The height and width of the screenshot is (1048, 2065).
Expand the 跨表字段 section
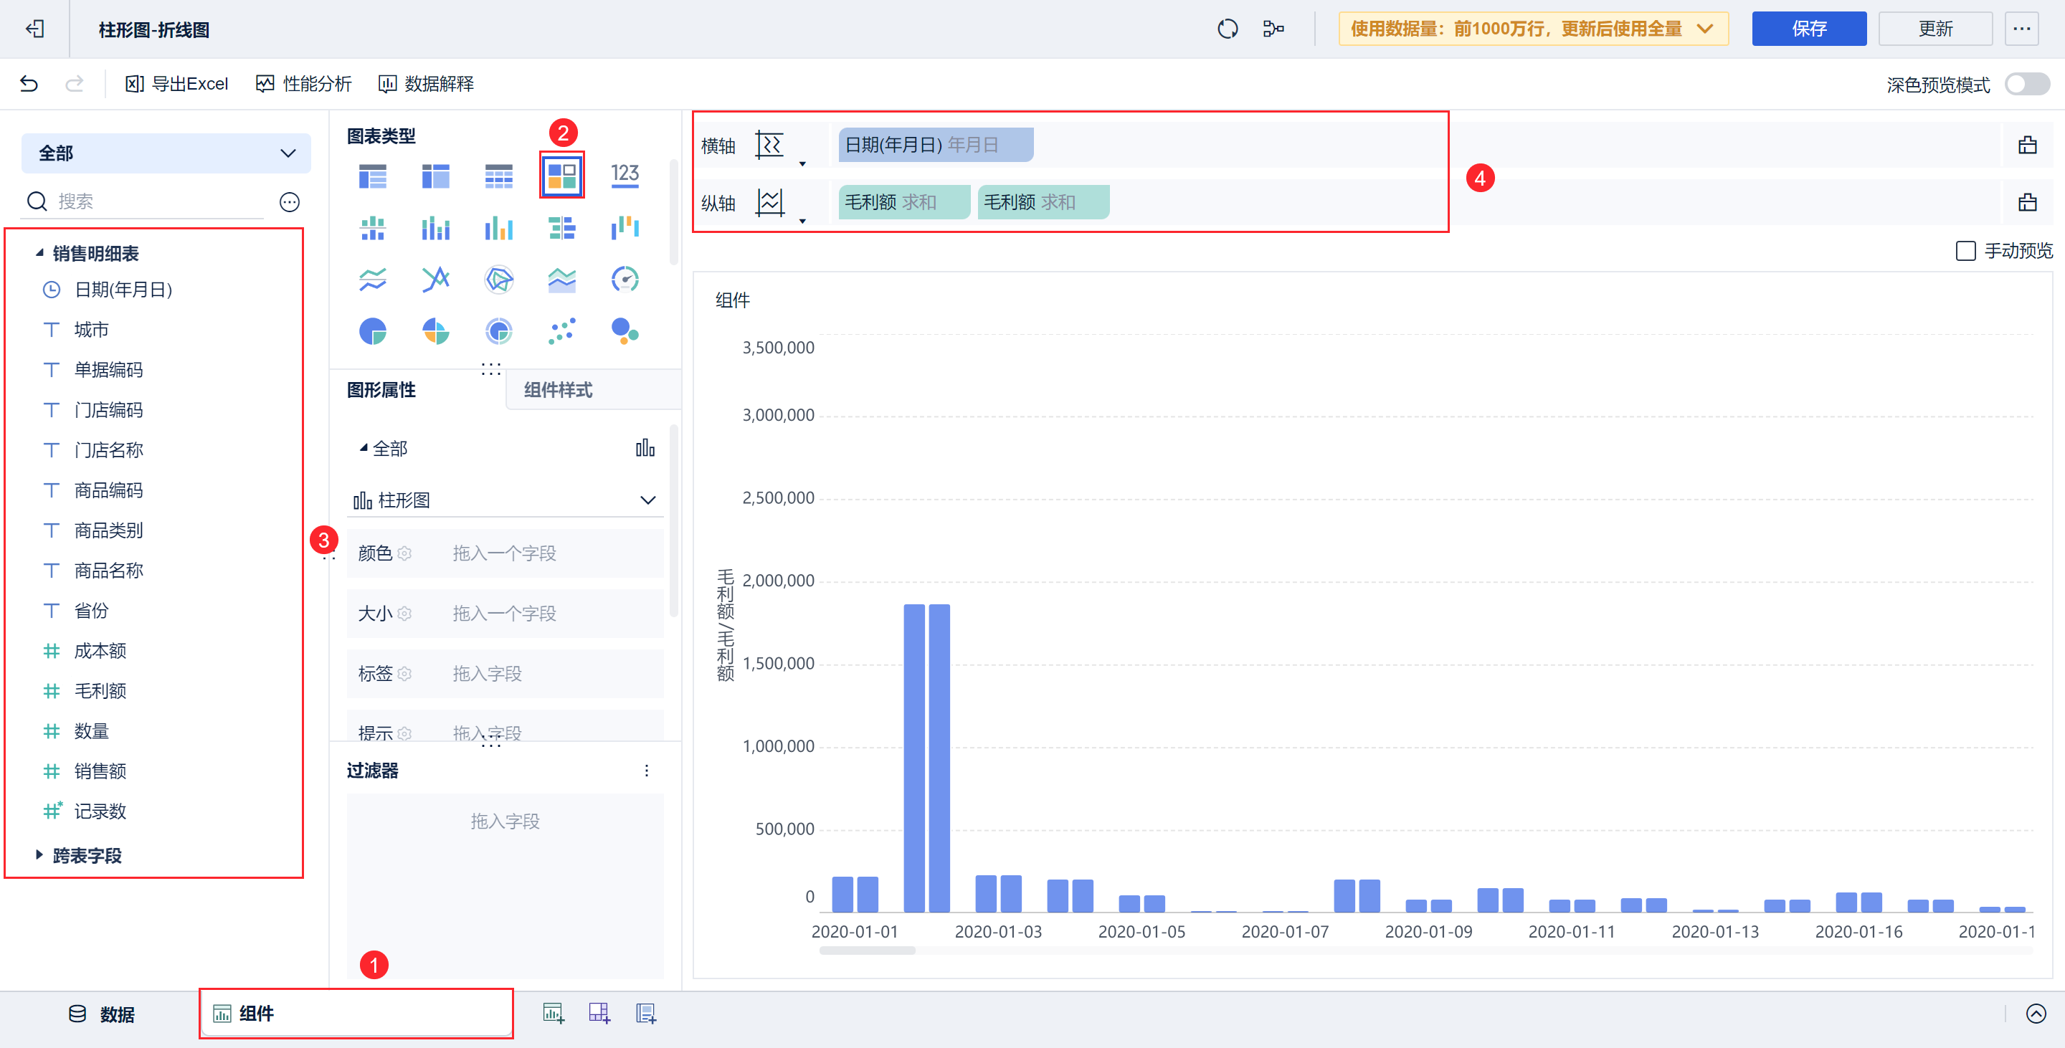pos(39,855)
